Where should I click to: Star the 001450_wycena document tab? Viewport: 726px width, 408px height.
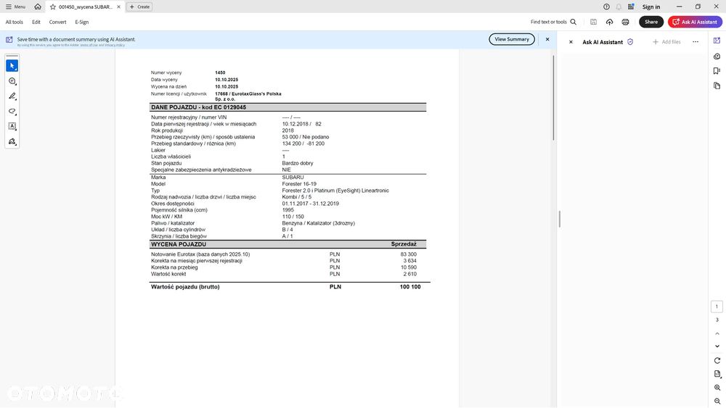(53, 7)
